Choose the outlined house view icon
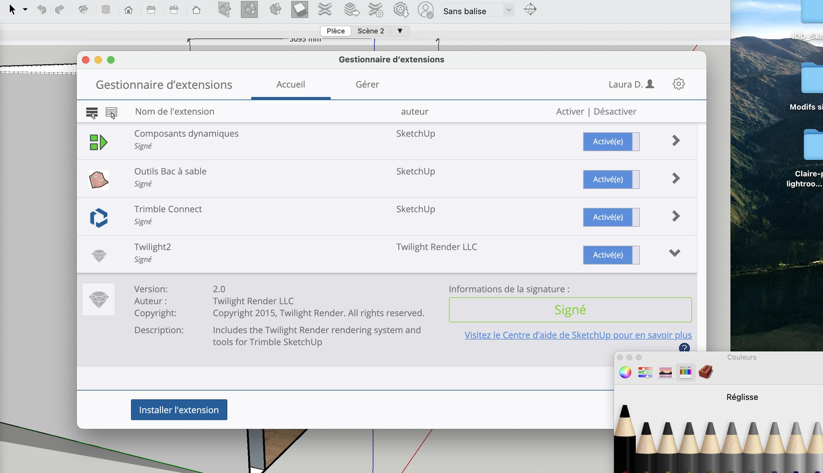823x473 pixels. [197, 9]
